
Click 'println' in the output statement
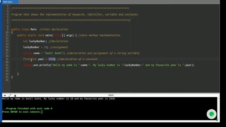[44, 65]
